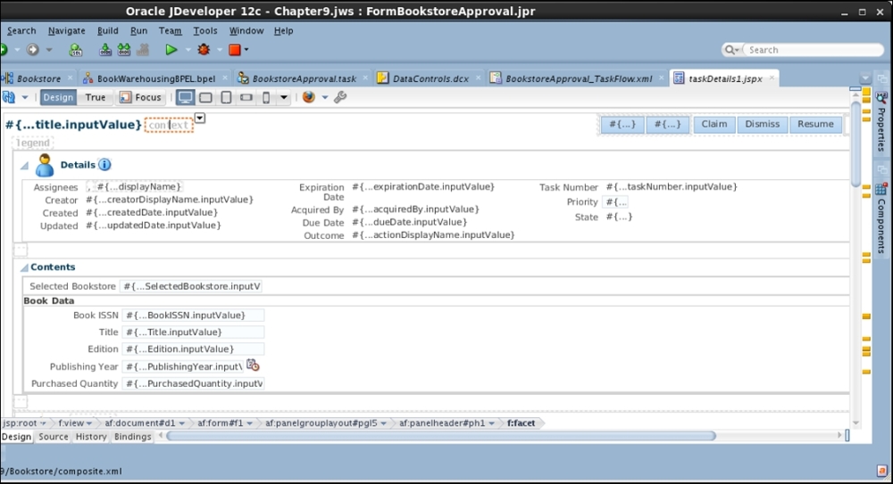The height and width of the screenshot is (484, 893).
Task: Open the Navigate menu
Action: pyautogui.click(x=67, y=30)
